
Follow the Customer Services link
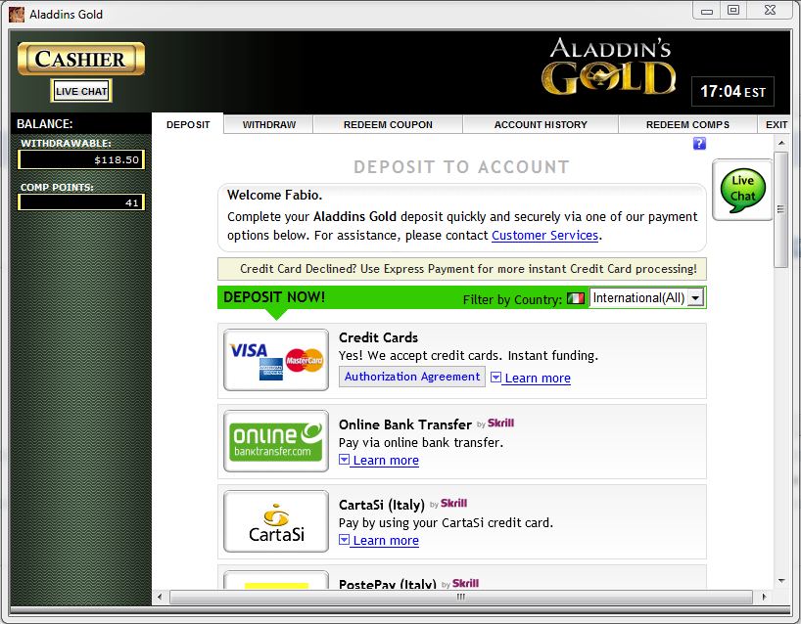(544, 235)
